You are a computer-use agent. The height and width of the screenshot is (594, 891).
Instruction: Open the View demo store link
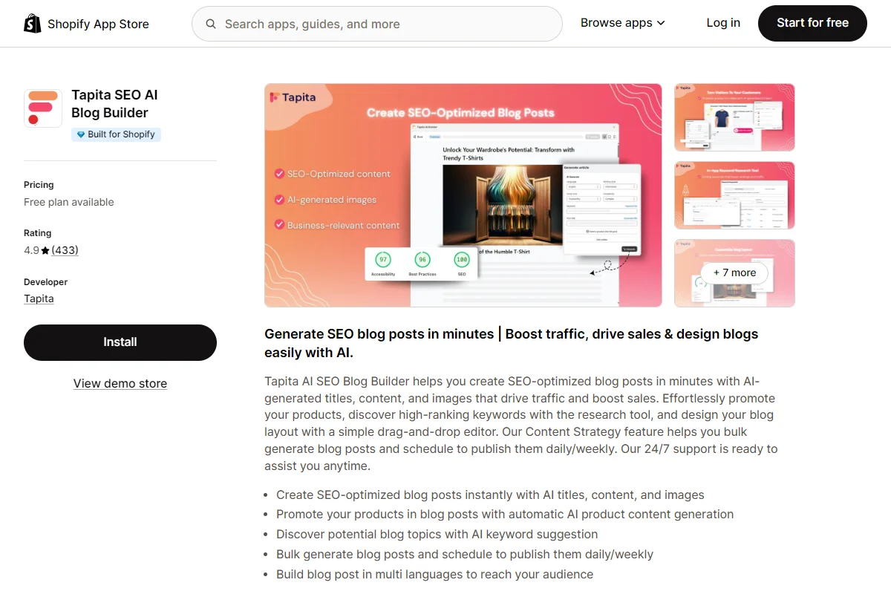[x=120, y=384]
